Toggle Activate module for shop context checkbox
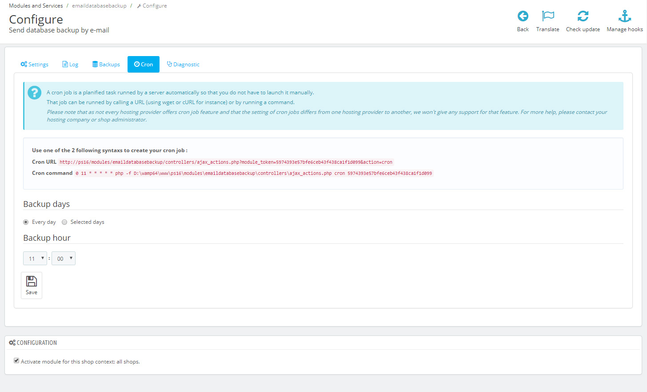The height and width of the screenshot is (392, 647). coord(16,361)
